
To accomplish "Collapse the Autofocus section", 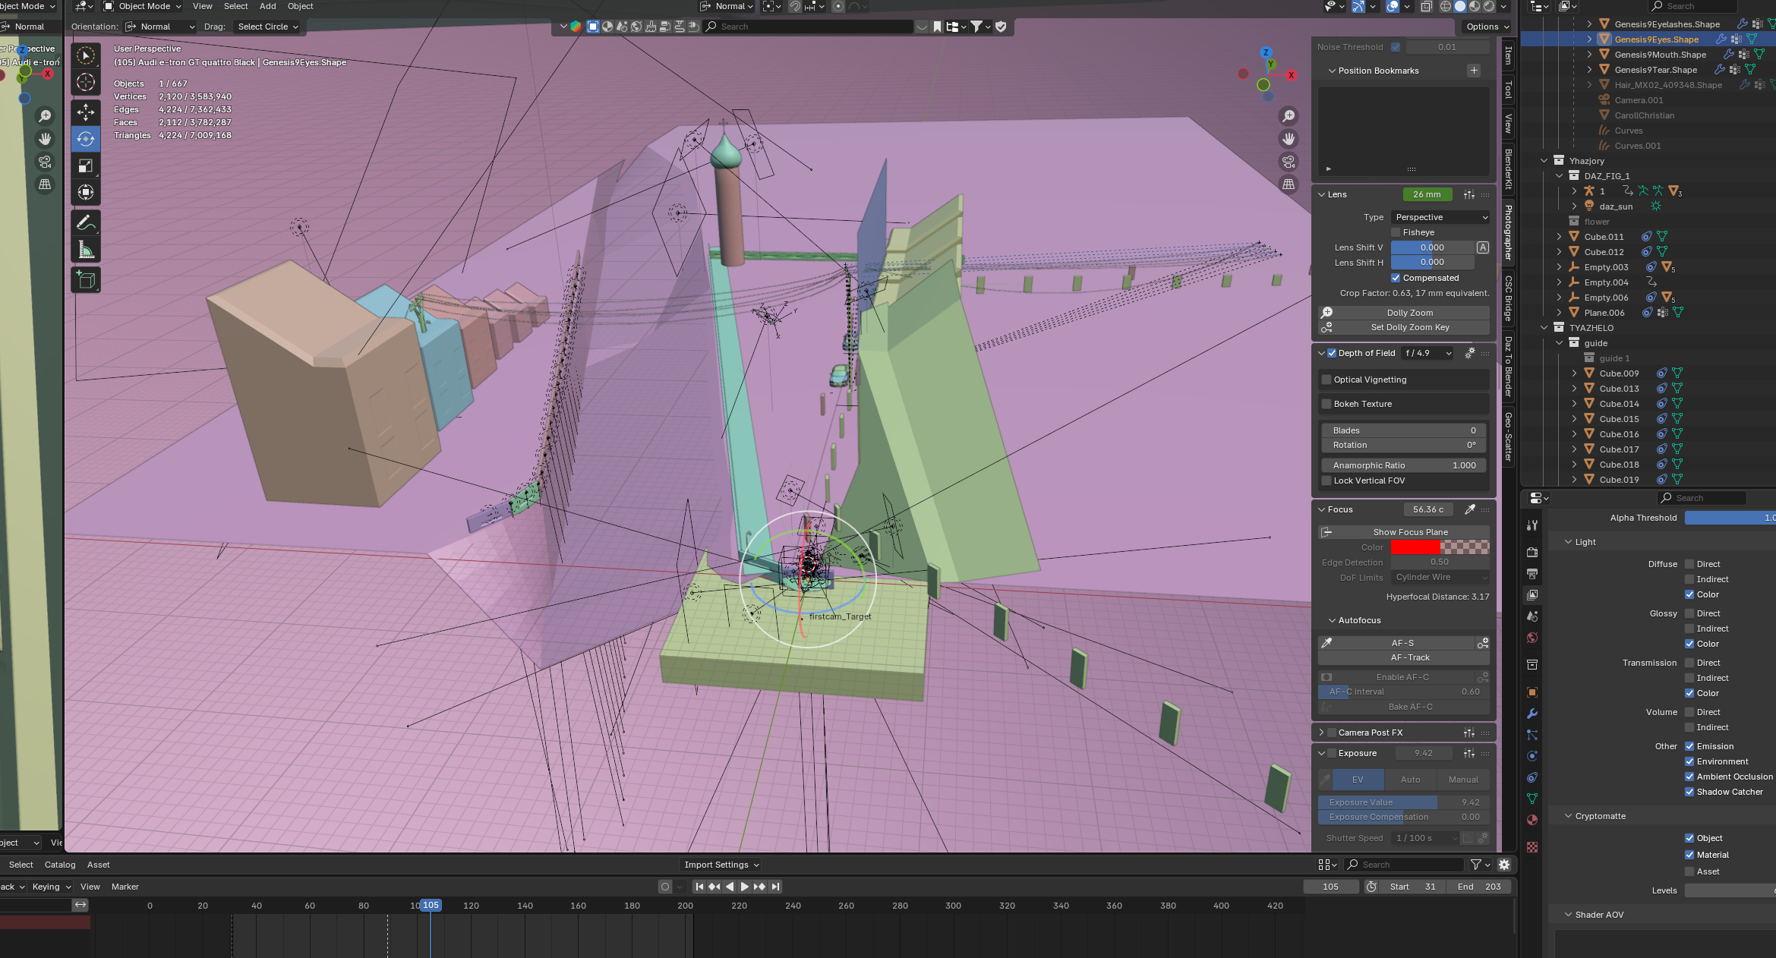I will tap(1332, 620).
